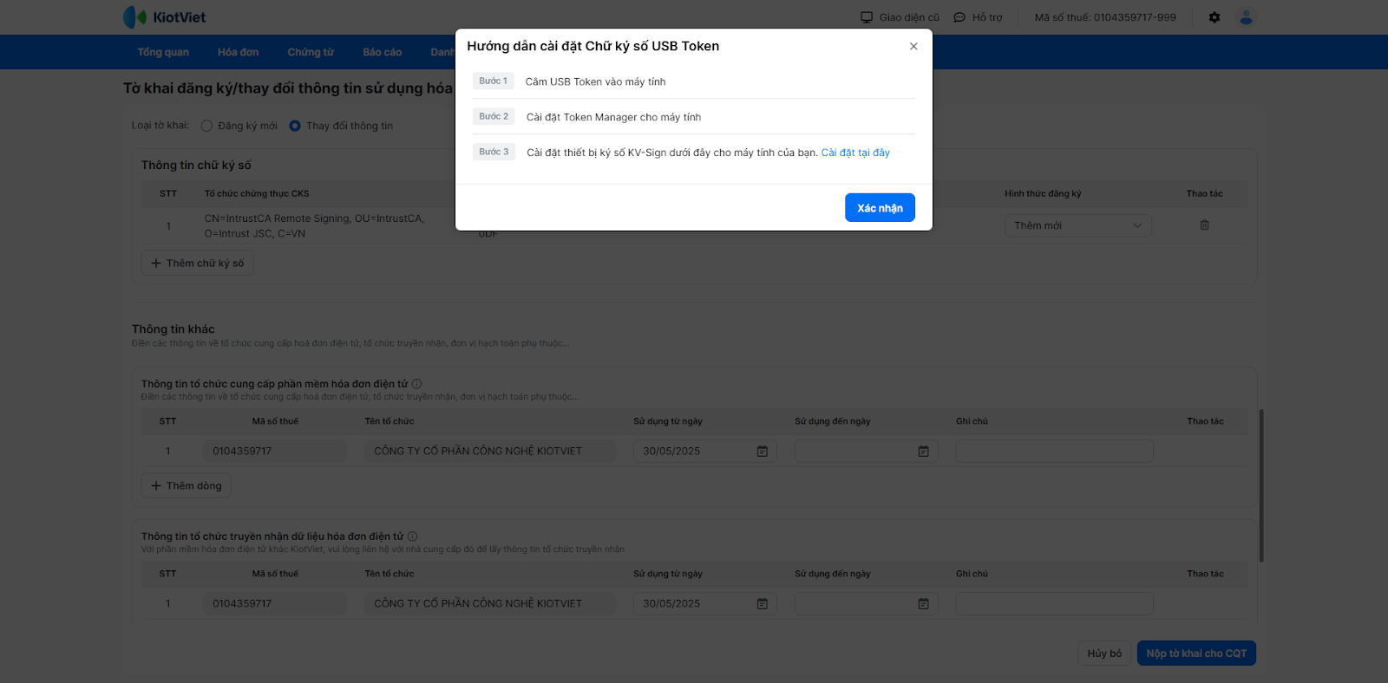Open the Chứng từ menu
This screenshot has width=1388, height=683.
[x=311, y=52]
